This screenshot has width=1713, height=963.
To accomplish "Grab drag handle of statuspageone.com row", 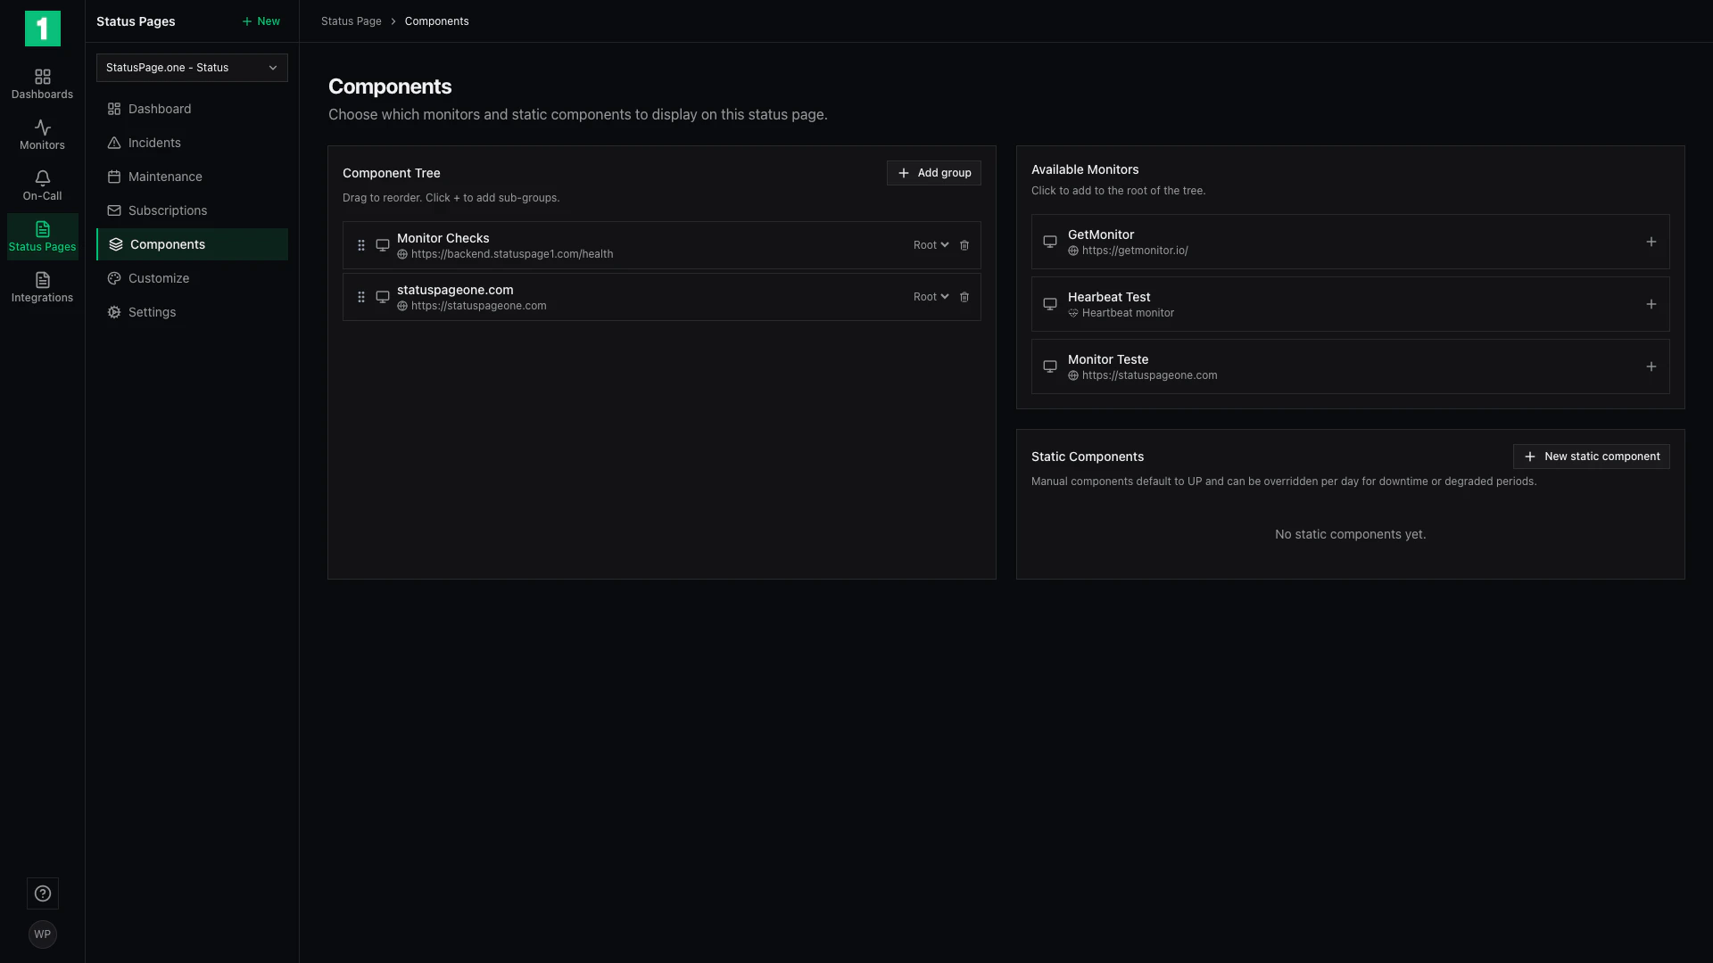I will (361, 297).
